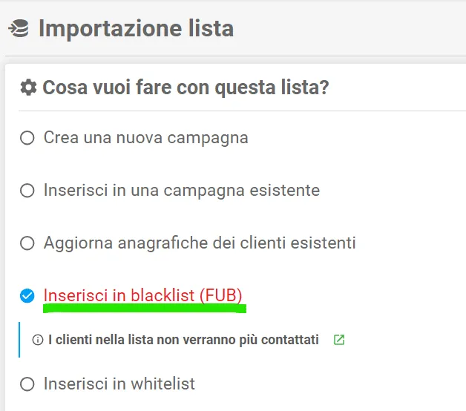Select Aggiorna anagrafiche dei clienti esistenti radio circle
This screenshot has height=411, width=466.
pyautogui.click(x=27, y=243)
